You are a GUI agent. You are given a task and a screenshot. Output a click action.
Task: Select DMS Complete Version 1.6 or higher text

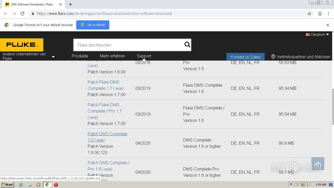pos(202,143)
